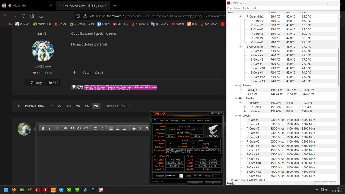Collapse the Utilization section in HWMonitor
Screen dimensions: 345x194
[236, 98]
